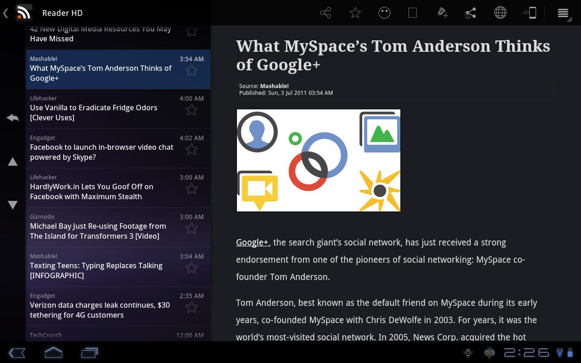Open the Android bee debug notification icon
This screenshot has width=581, height=363.
click(x=468, y=353)
